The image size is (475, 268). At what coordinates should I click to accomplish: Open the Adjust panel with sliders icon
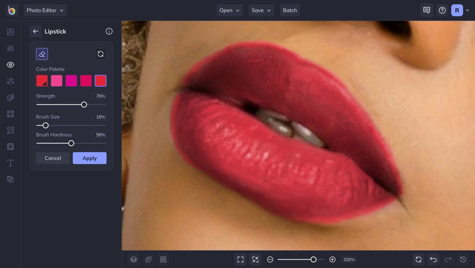pos(10,48)
